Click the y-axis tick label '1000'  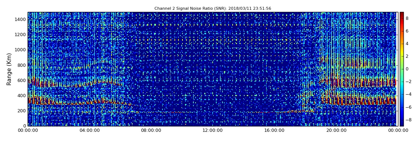point(21,50)
